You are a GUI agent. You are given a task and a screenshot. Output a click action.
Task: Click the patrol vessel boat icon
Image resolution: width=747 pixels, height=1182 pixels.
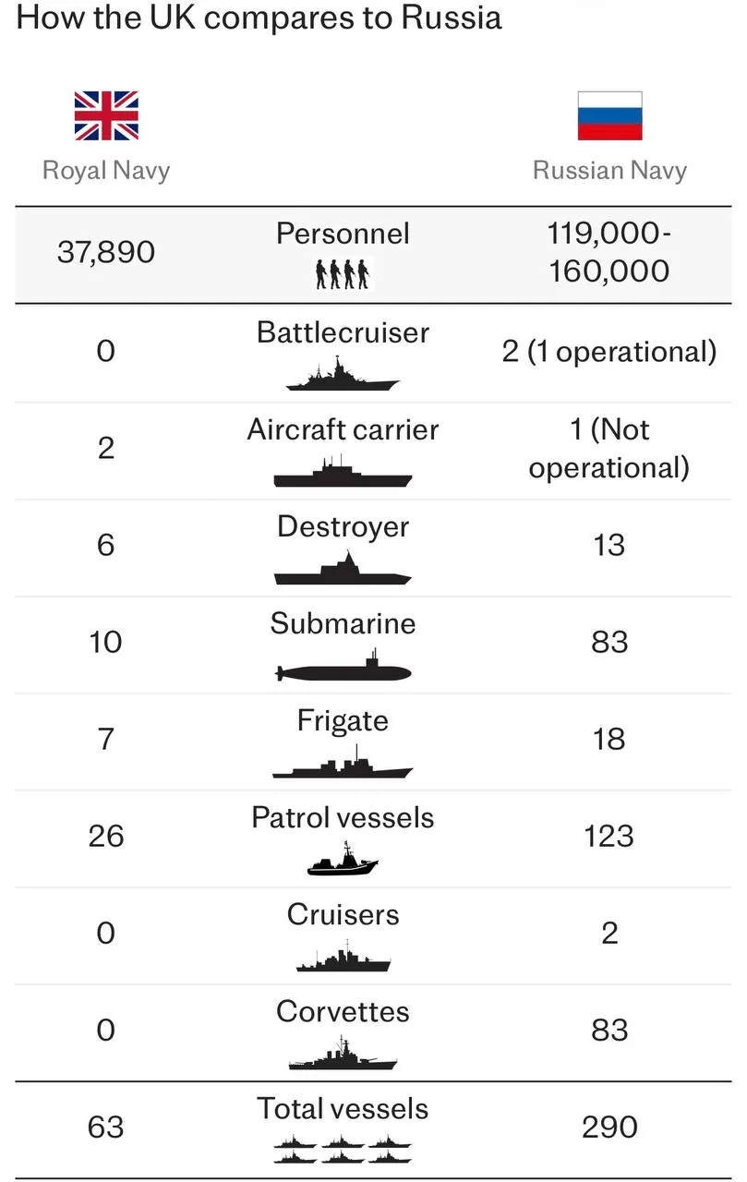(343, 862)
